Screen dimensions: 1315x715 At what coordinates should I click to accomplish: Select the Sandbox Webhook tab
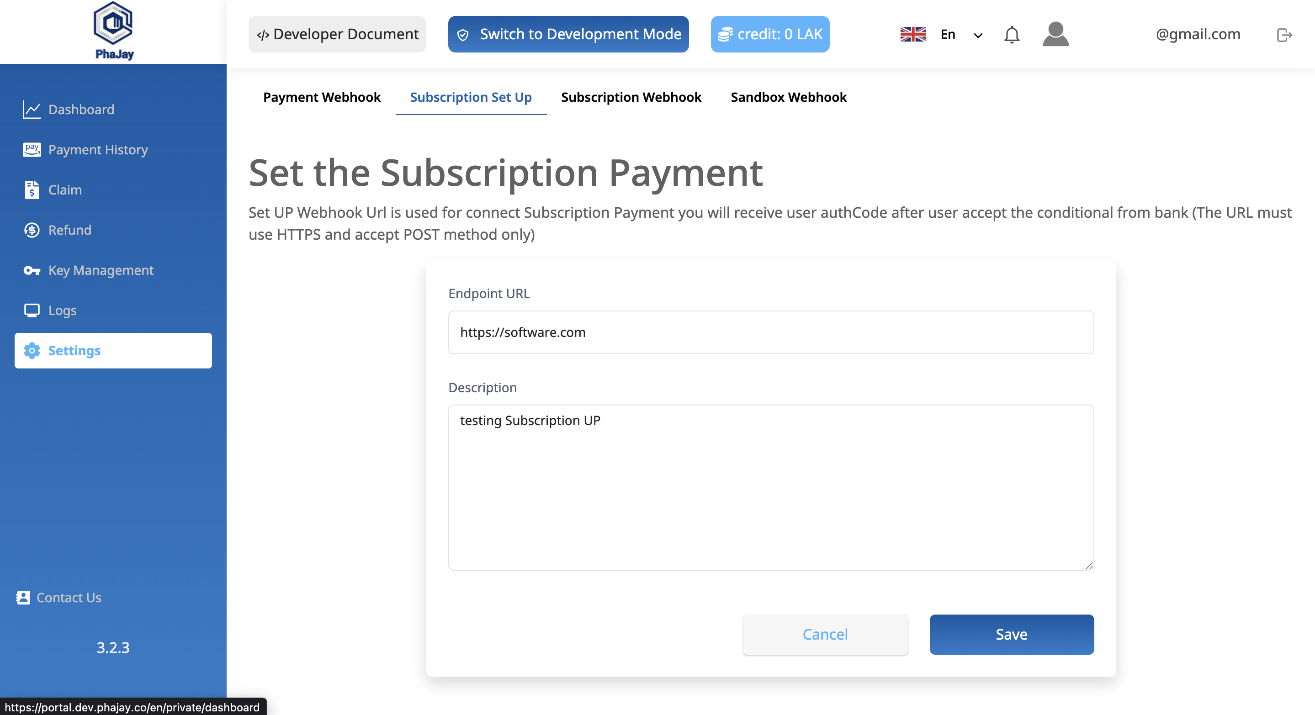point(788,97)
